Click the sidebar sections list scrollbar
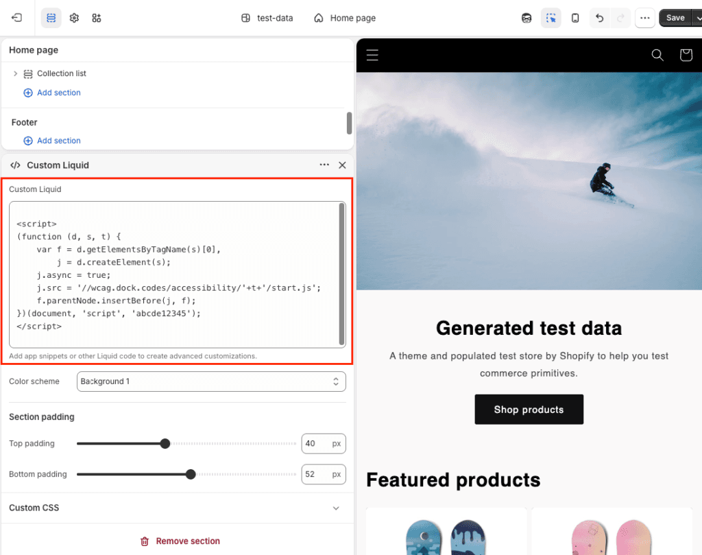 pos(349,123)
